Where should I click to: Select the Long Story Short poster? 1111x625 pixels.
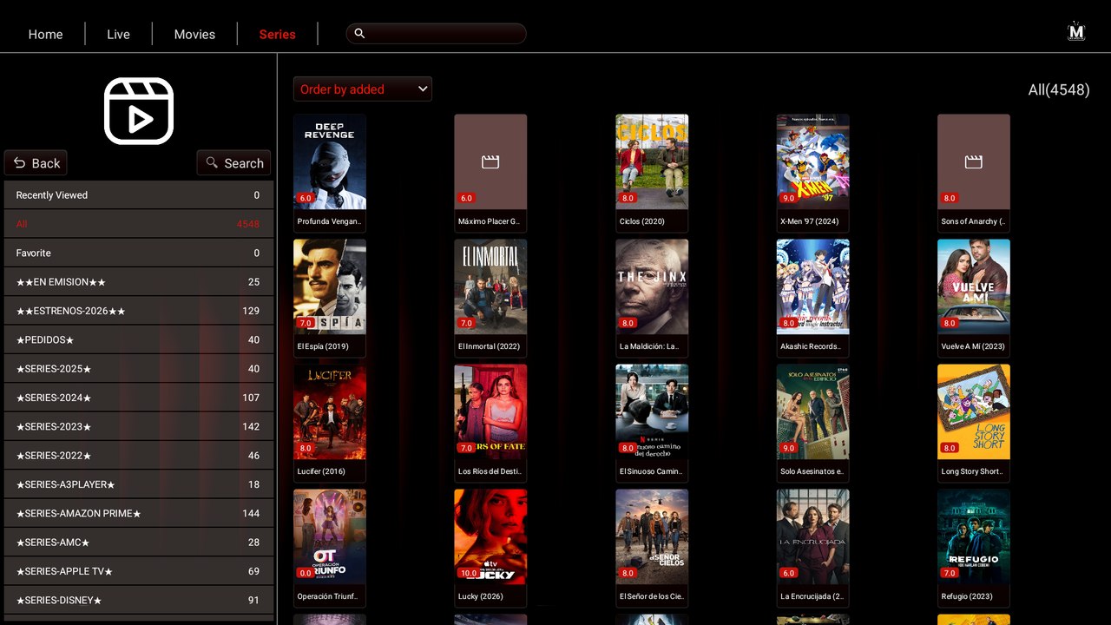tap(974, 411)
